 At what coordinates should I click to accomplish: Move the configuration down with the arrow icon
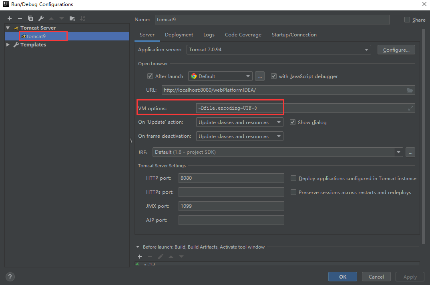[61, 18]
